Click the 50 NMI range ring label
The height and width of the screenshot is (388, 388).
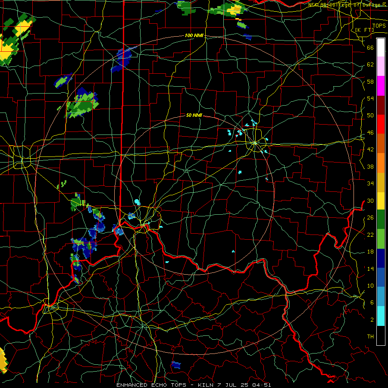pyautogui.click(x=194, y=115)
